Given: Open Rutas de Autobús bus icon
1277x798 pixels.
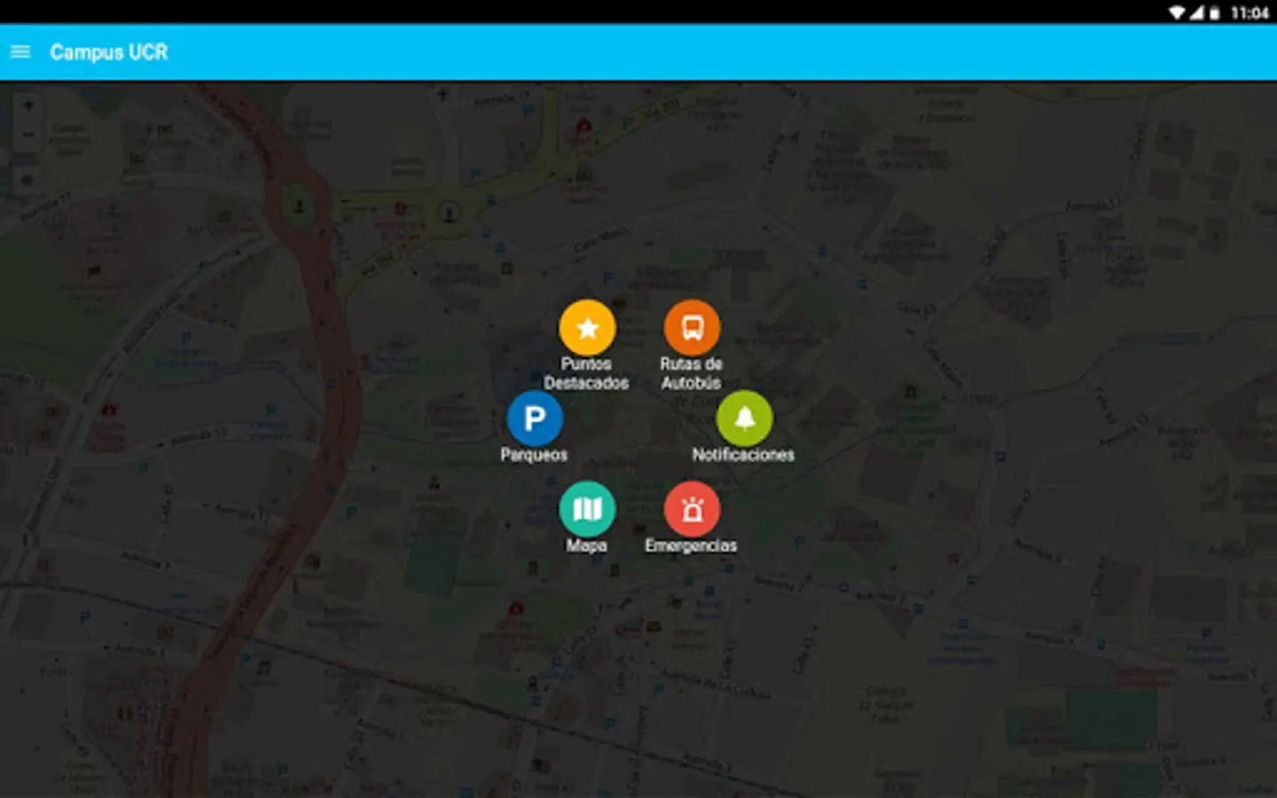Looking at the screenshot, I should 692,328.
